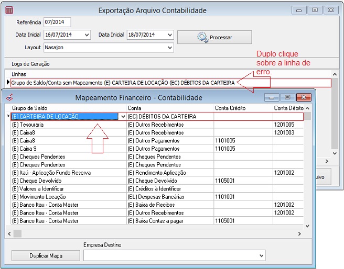Select the (E) Caixa 9 row
Viewport: 344px width, 269px height.
click(x=157, y=149)
